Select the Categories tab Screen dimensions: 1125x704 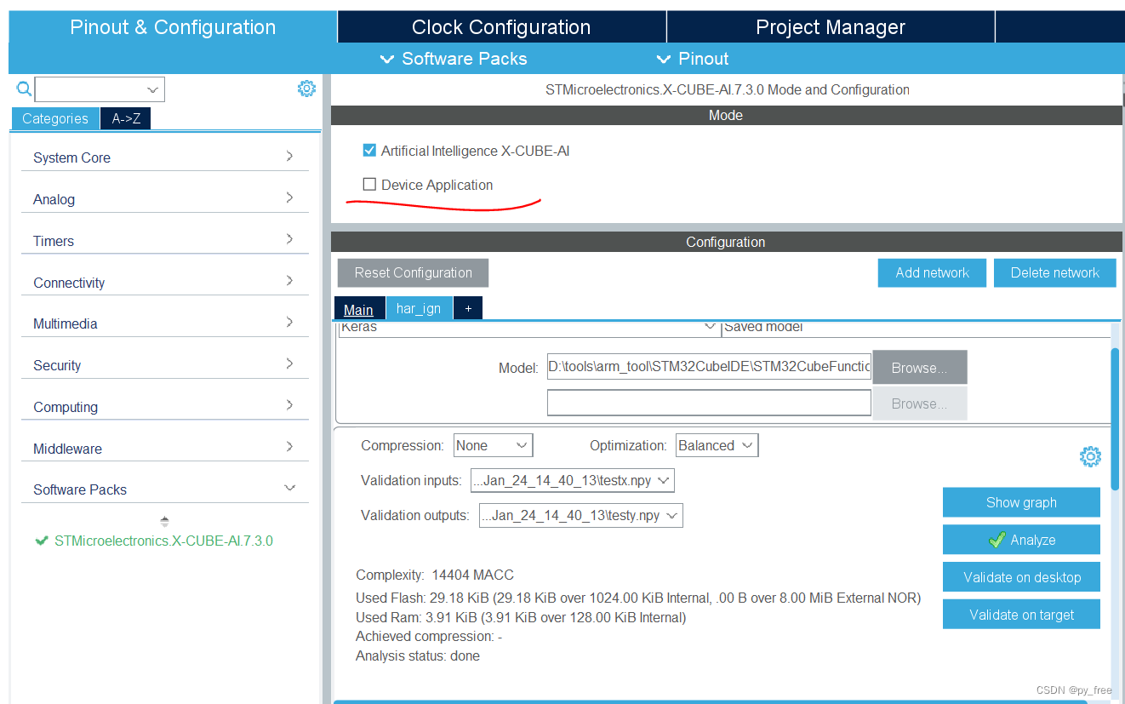tap(55, 118)
